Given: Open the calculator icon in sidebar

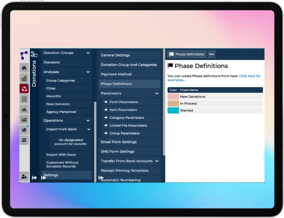Looking at the screenshot, I should tap(24, 99).
